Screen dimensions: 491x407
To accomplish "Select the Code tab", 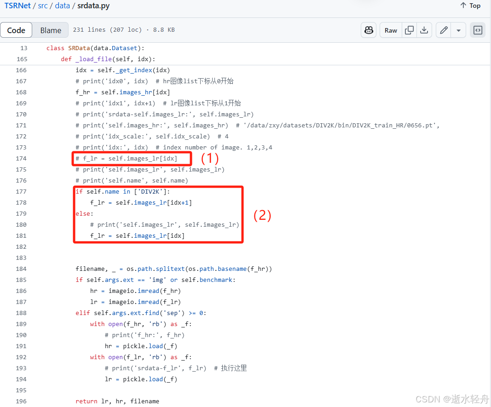I will click(x=17, y=30).
